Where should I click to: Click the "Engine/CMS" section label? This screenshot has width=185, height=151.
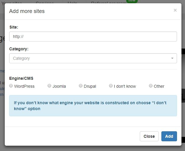coord(21,78)
